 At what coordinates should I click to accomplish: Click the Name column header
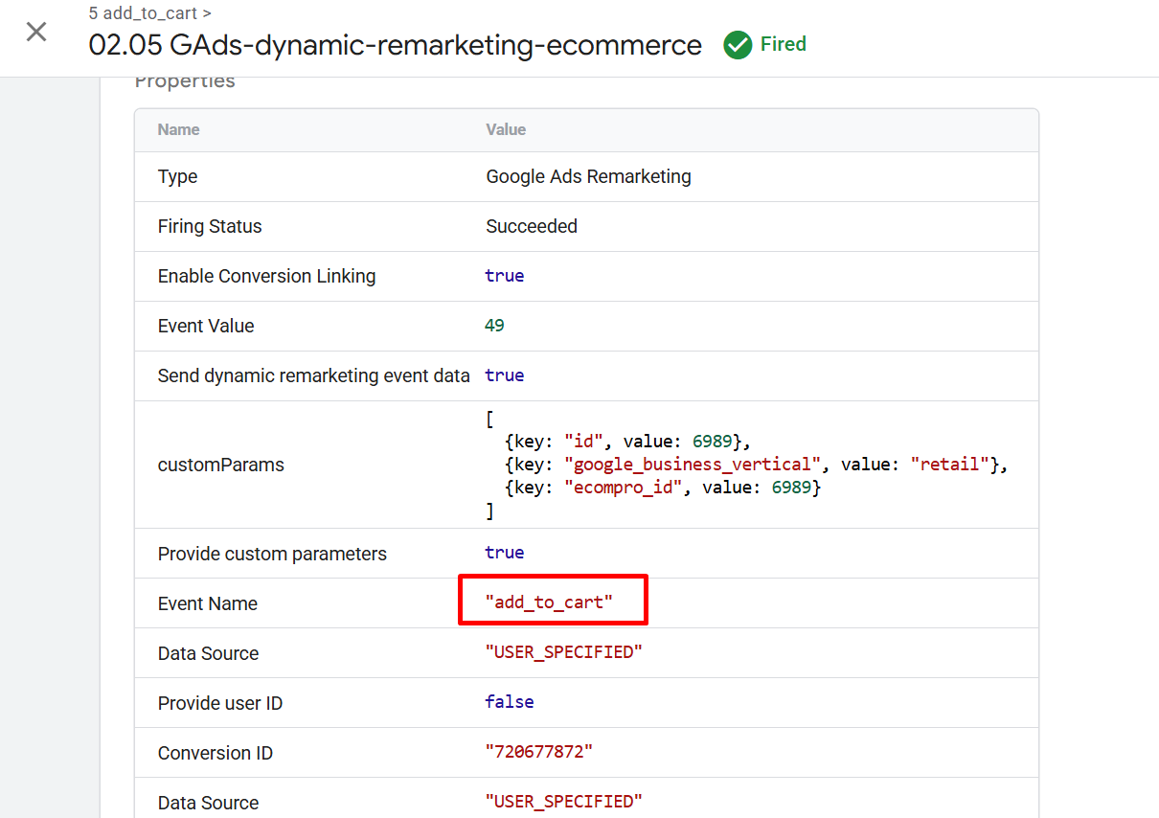[x=178, y=129]
